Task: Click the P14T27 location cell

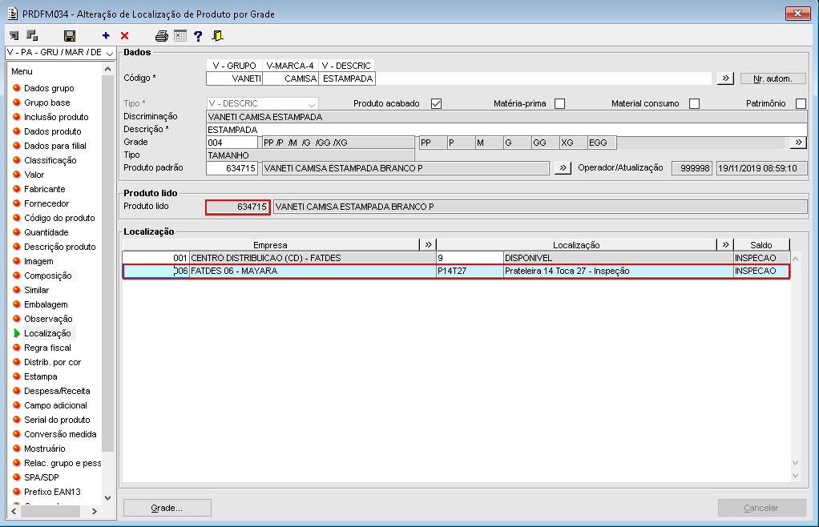Action: (x=470, y=272)
